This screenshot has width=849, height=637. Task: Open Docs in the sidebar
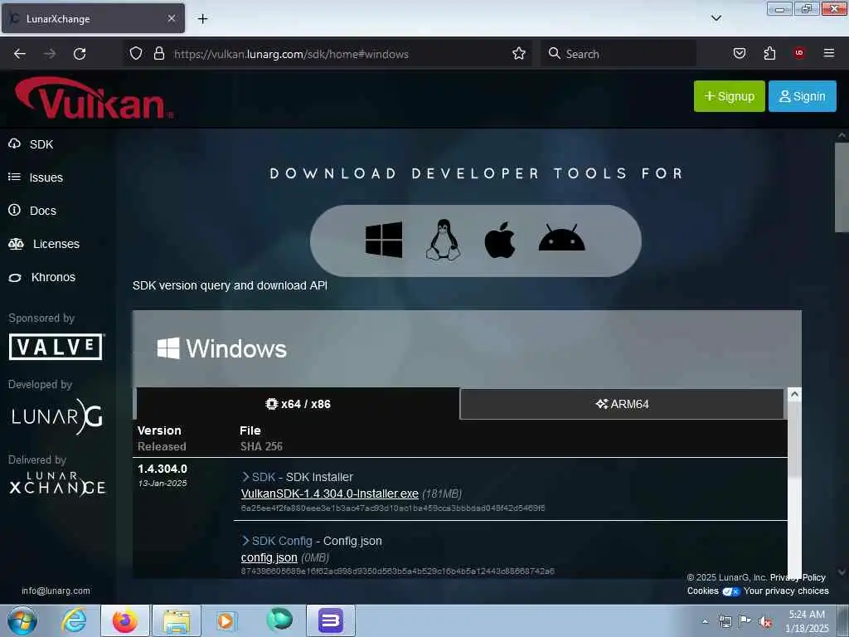point(32,210)
